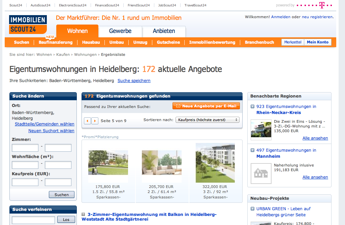Click arrow icon beside Rhein-Neckar-Kreis listing

pyautogui.click(x=253, y=107)
